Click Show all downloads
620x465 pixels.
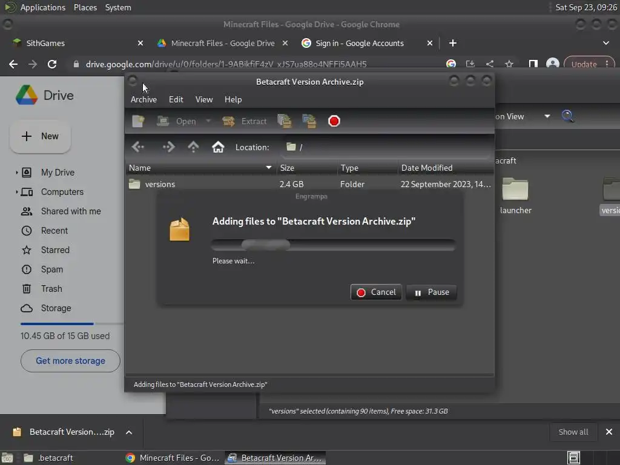click(x=573, y=432)
